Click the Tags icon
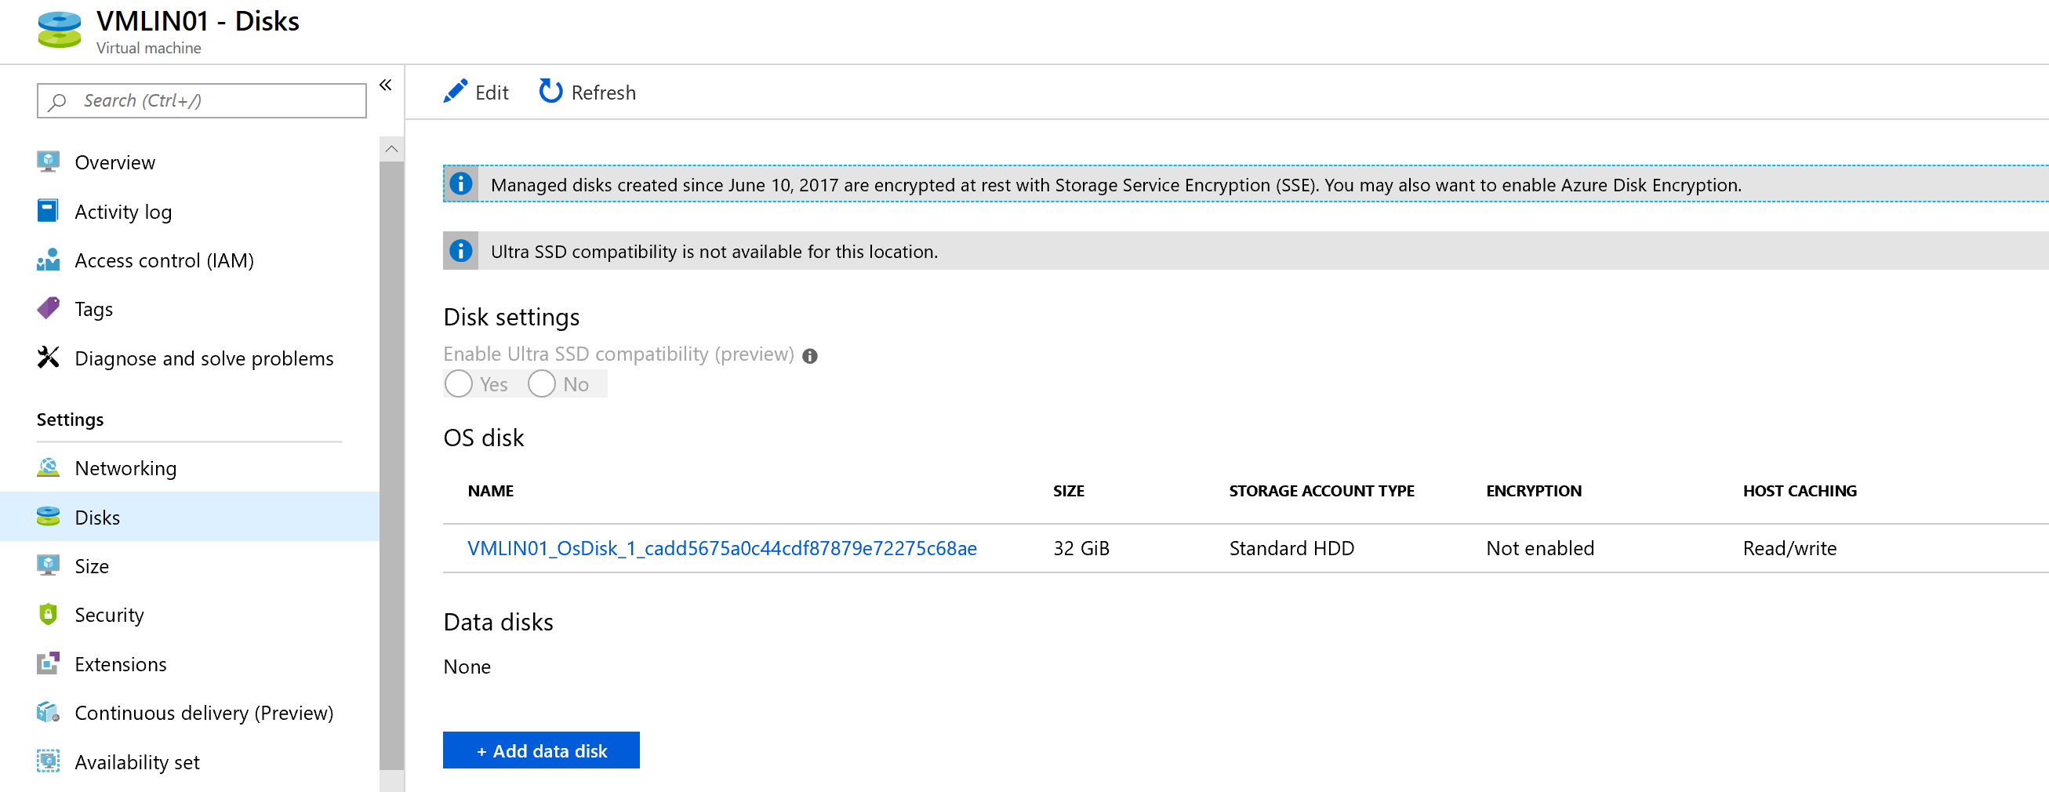Viewport: 2049px width, 792px height. pos(49,308)
